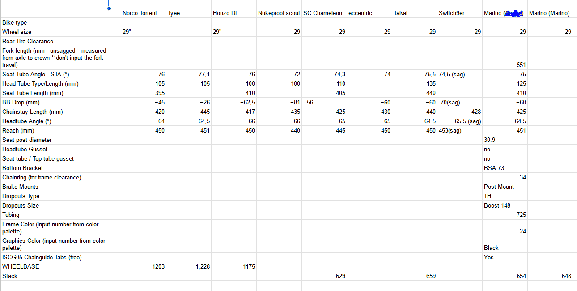Click the 'Yes' chainguide tabs cell
Screen dimensions: 577x291
click(505, 258)
